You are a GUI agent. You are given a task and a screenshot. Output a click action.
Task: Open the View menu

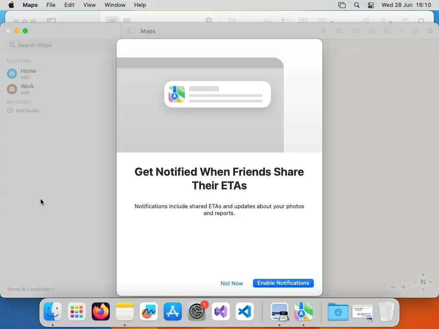click(x=89, y=5)
